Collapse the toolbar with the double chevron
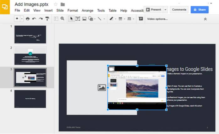This screenshot has height=134, width=219. 206,19
